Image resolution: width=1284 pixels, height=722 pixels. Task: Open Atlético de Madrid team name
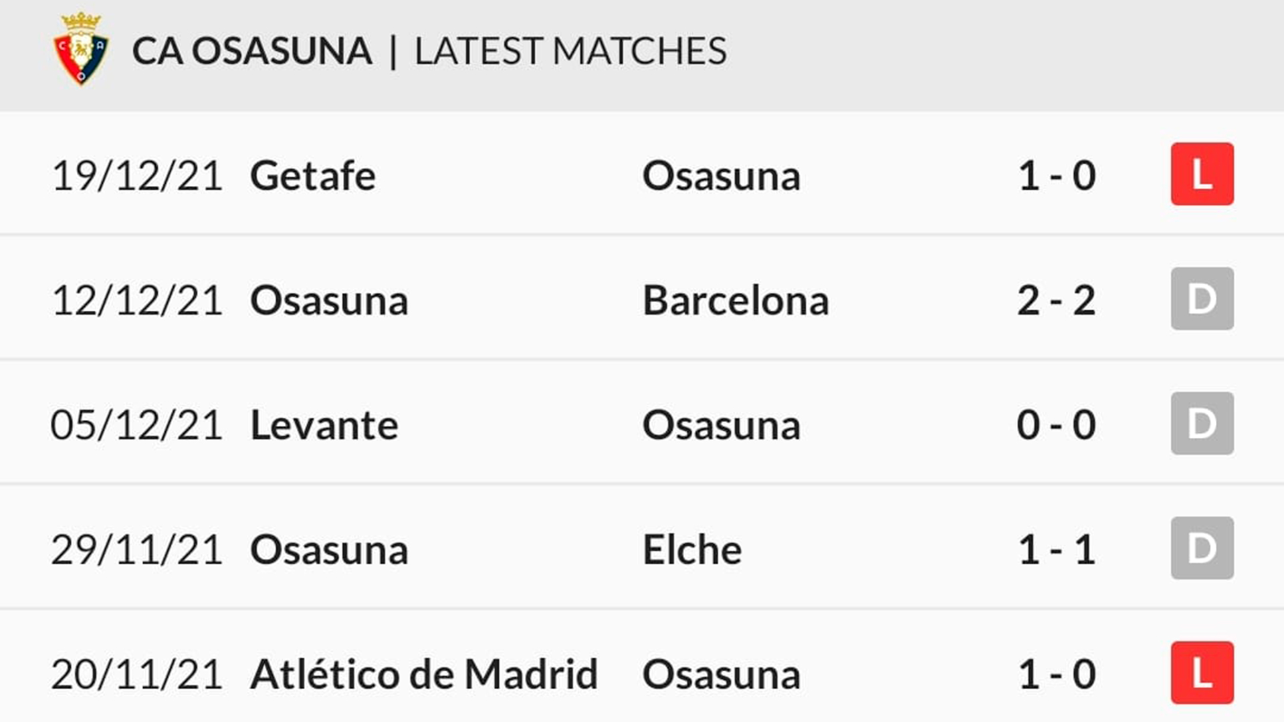[x=424, y=674]
